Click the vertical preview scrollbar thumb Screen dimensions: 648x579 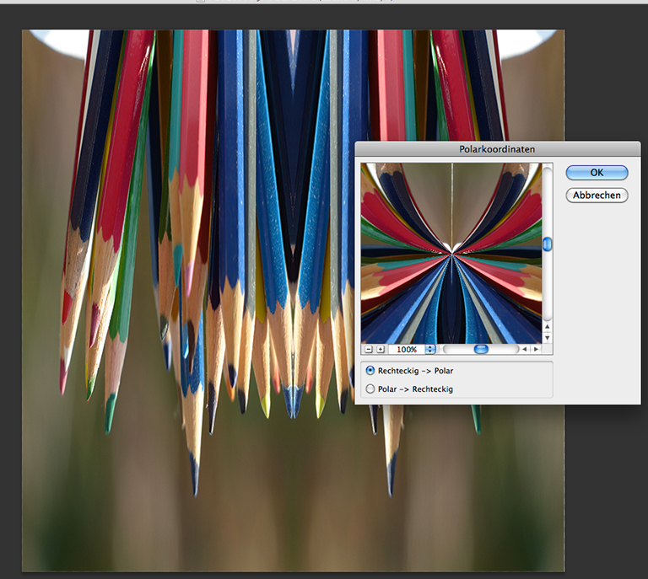tap(547, 244)
